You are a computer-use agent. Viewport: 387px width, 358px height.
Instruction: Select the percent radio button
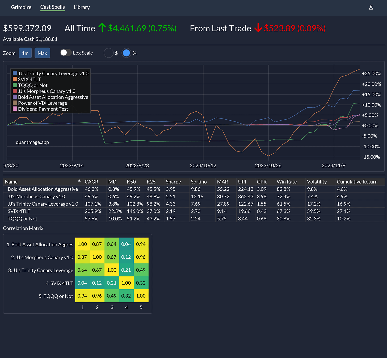(x=127, y=53)
